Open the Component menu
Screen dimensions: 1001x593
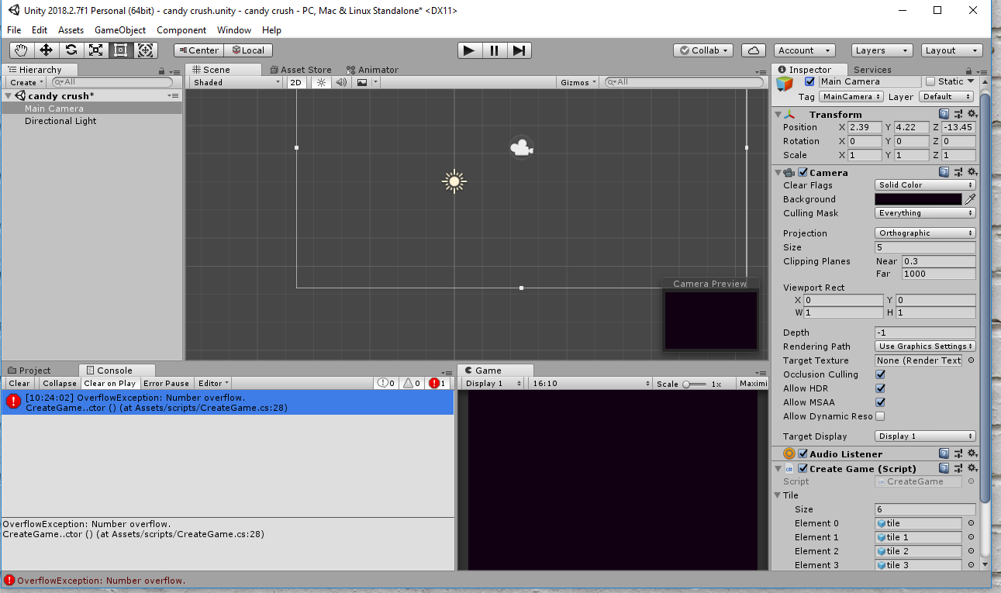point(181,30)
